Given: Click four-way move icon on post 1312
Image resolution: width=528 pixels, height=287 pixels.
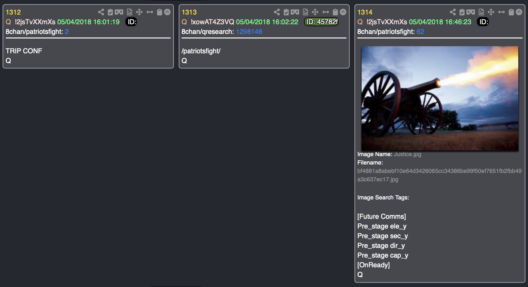Looking at the screenshot, I should coord(139,12).
